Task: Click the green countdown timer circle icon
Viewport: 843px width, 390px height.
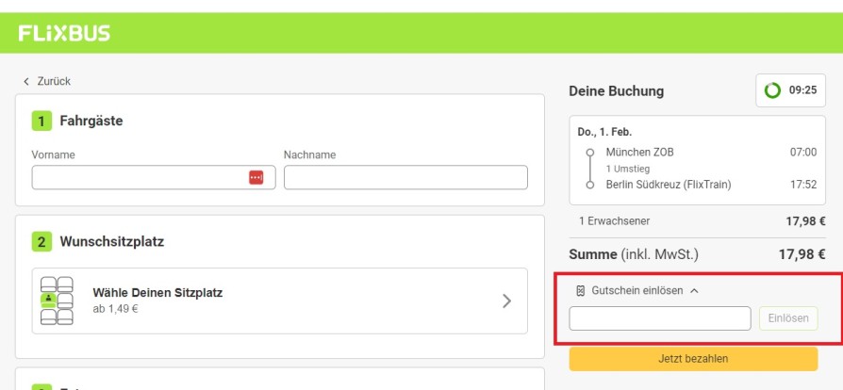Action: click(x=772, y=90)
